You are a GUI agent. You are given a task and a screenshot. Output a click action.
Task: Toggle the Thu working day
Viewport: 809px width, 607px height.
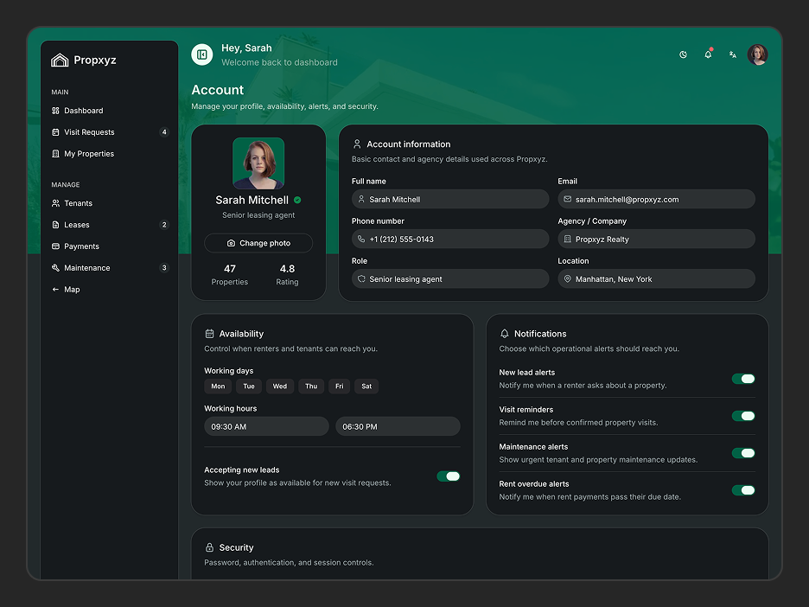311,387
